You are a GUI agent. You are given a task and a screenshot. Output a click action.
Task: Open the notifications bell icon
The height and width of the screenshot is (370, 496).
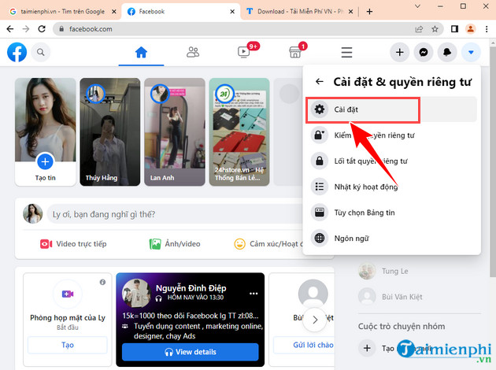[x=447, y=52]
